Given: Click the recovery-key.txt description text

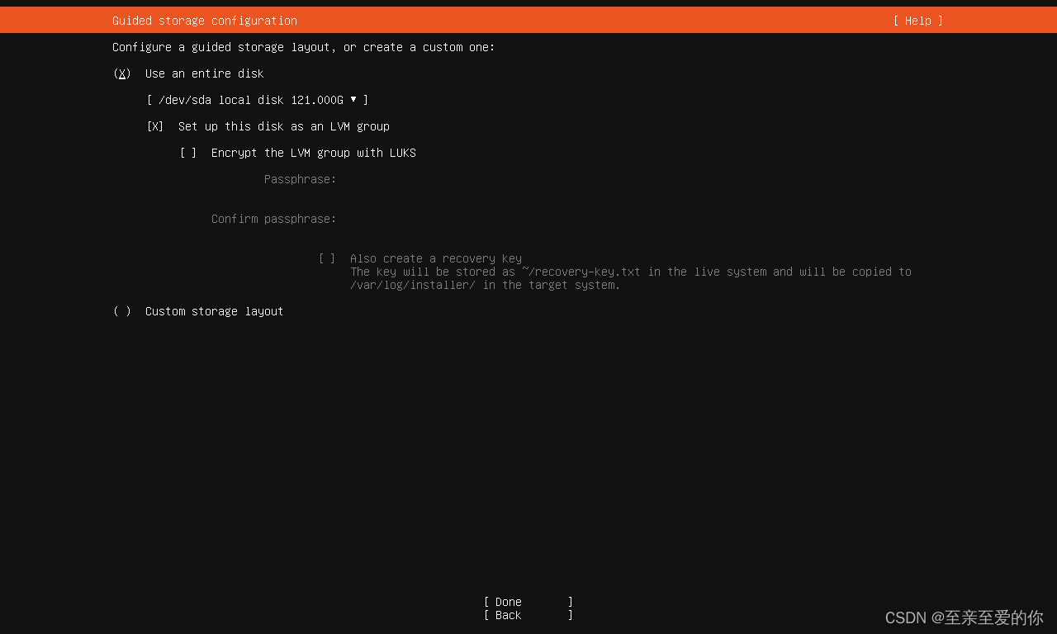Looking at the screenshot, I should tap(631, 278).
